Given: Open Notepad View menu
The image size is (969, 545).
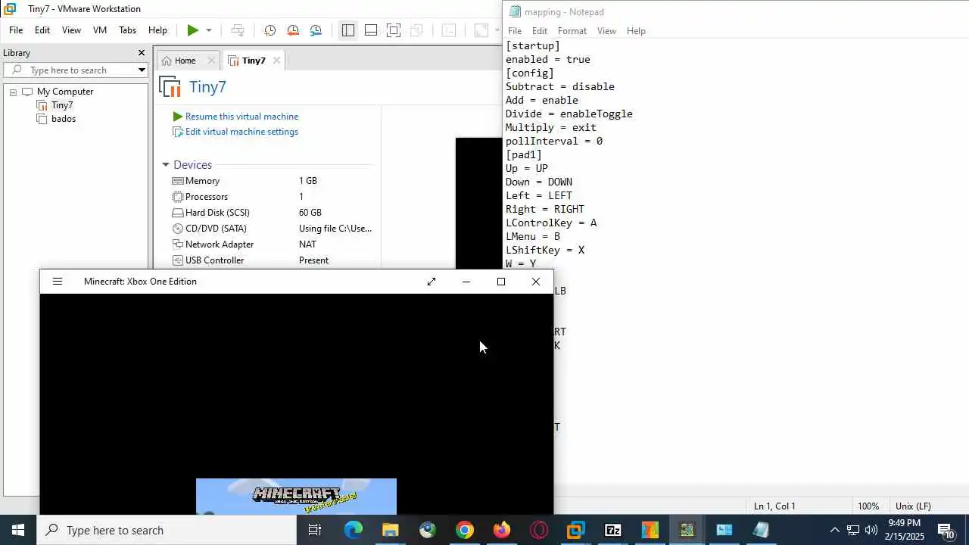Looking at the screenshot, I should [x=606, y=31].
